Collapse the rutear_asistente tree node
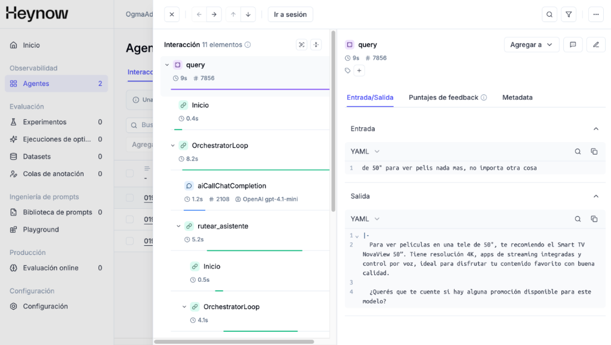This screenshot has width=611, height=345. point(178,226)
